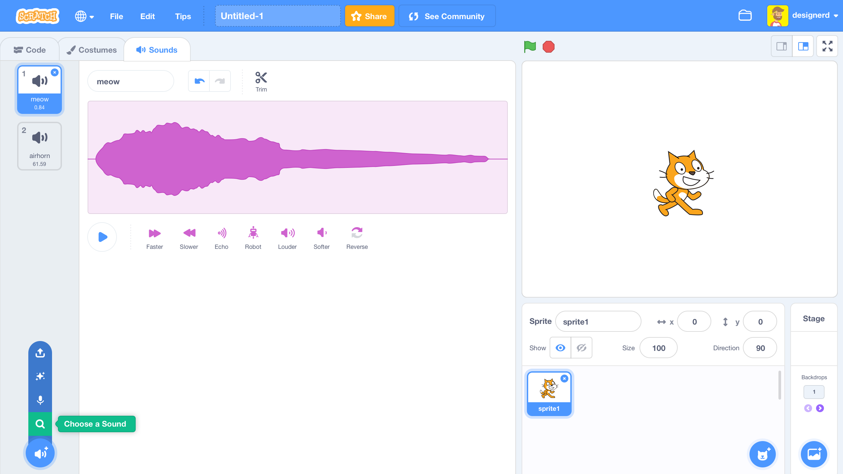Select the Record sound microphone

(40, 400)
